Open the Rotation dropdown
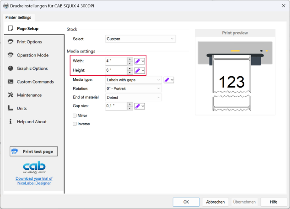Viewport: 290px width, 209px height. tap(134, 89)
